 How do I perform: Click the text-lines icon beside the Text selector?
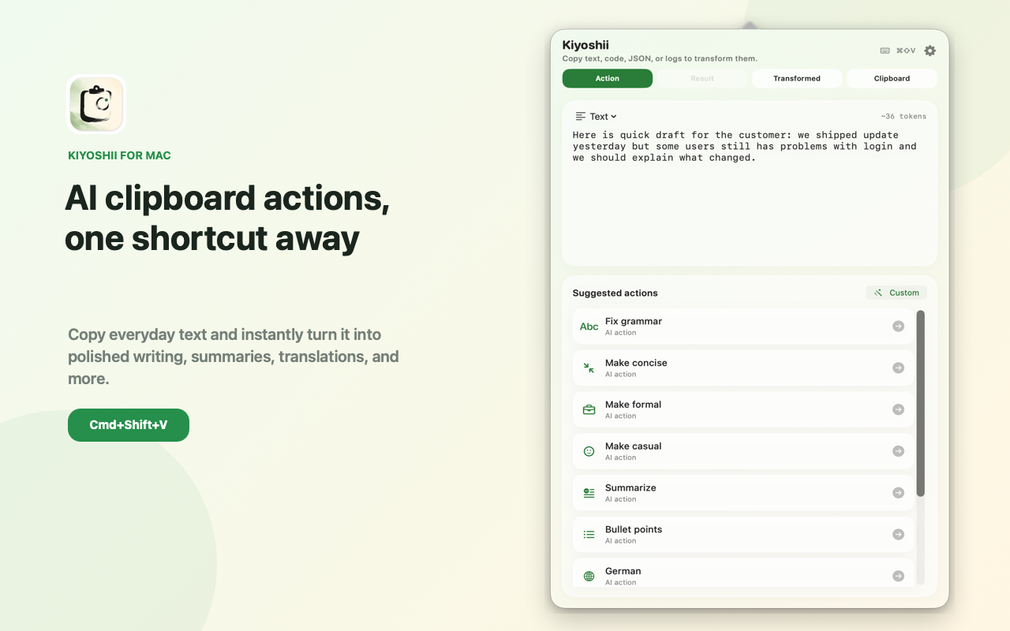pyautogui.click(x=581, y=116)
